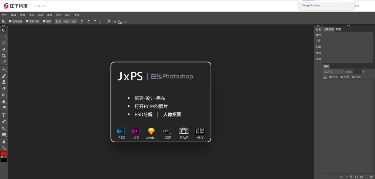
Task: Select the Lasso tool
Action: (4, 43)
